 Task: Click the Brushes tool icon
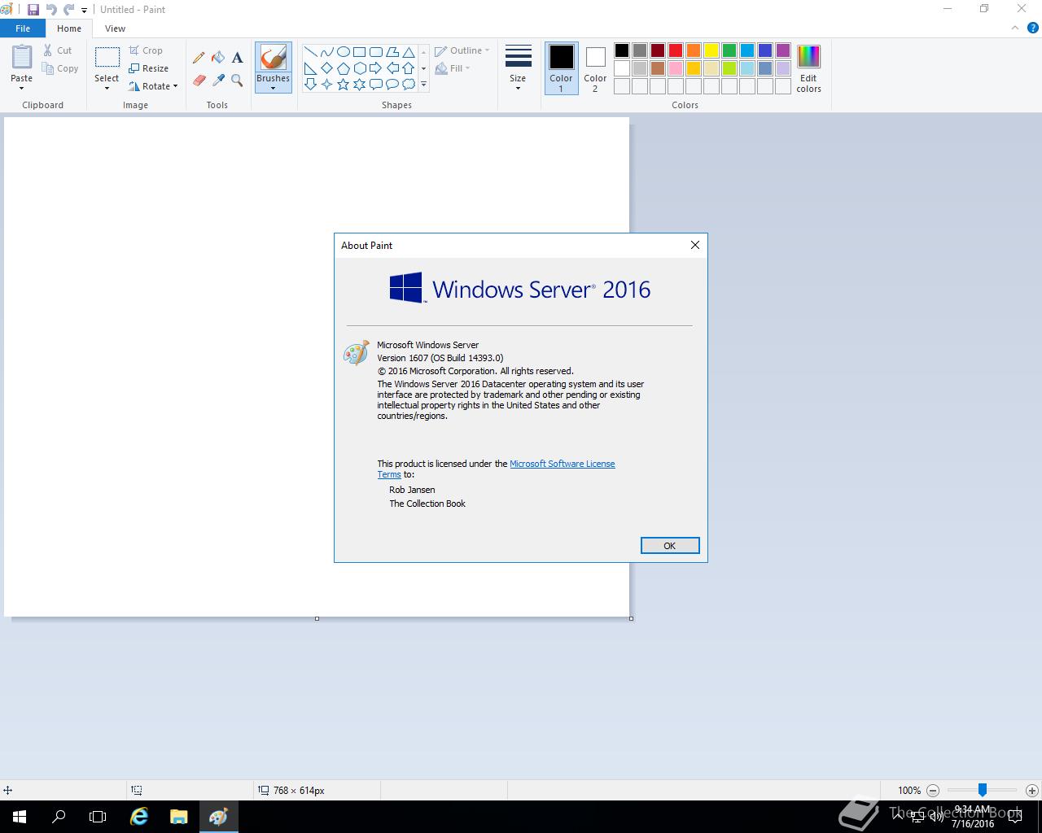273,58
